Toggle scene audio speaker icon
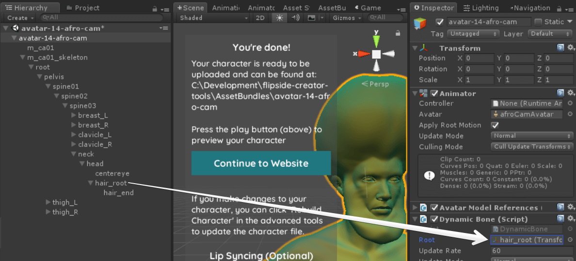The height and width of the screenshot is (261, 576). (296, 17)
